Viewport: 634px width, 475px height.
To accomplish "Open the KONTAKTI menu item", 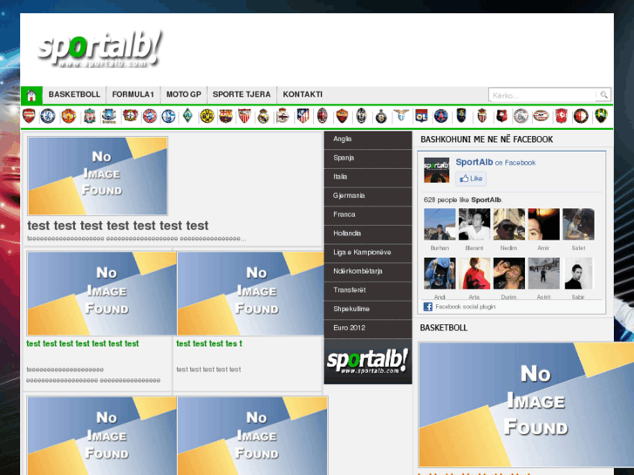I will point(303,95).
